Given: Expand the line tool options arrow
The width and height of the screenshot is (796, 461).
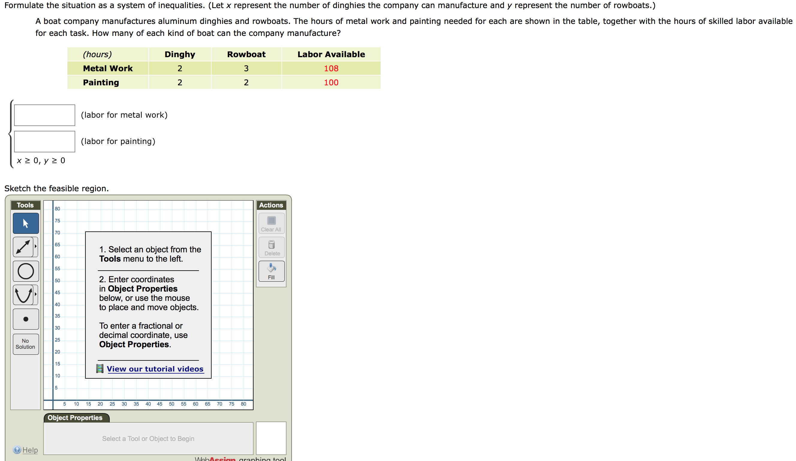Looking at the screenshot, I should click(x=36, y=247).
